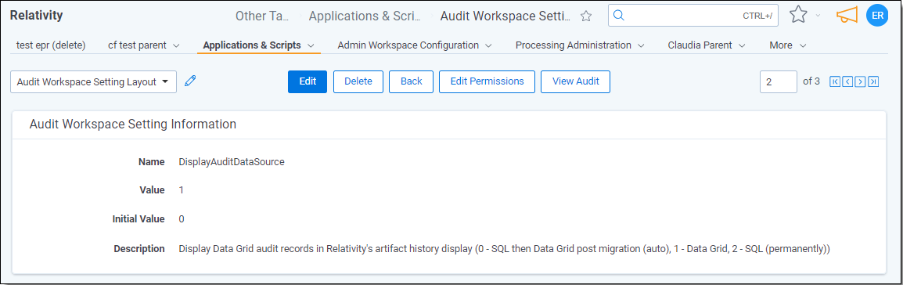Screen dimensions: 903x285
Task: Click the record number input field
Action: [x=778, y=81]
